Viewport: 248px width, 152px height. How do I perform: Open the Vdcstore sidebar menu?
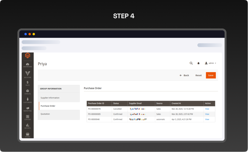pos(28,74)
